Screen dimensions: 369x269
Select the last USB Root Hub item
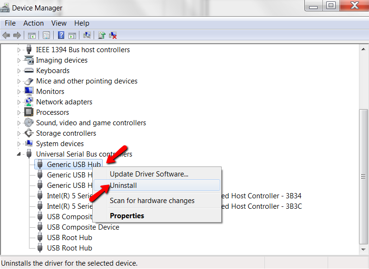[69, 248]
